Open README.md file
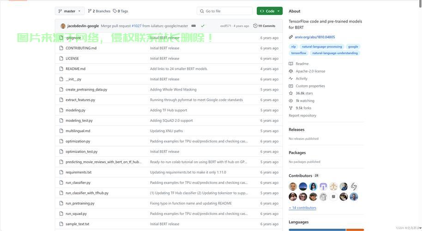This screenshot has height=231, width=422. point(75,69)
